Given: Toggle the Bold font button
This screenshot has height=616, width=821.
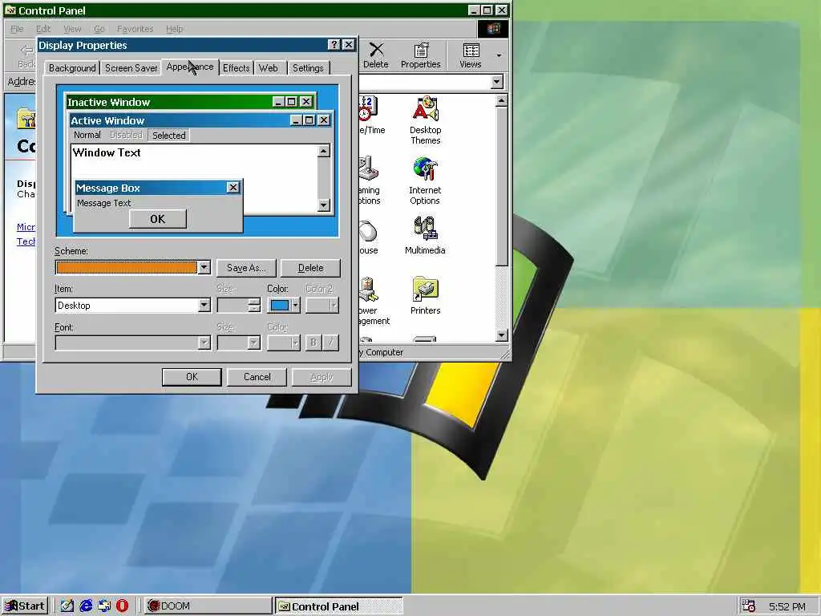Looking at the screenshot, I should point(313,342).
